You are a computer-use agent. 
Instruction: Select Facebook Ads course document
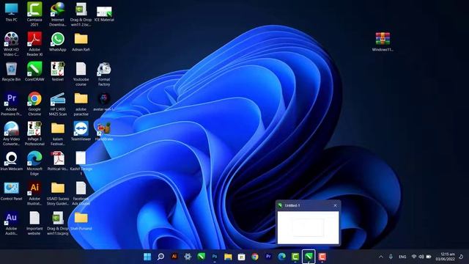click(x=81, y=193)
